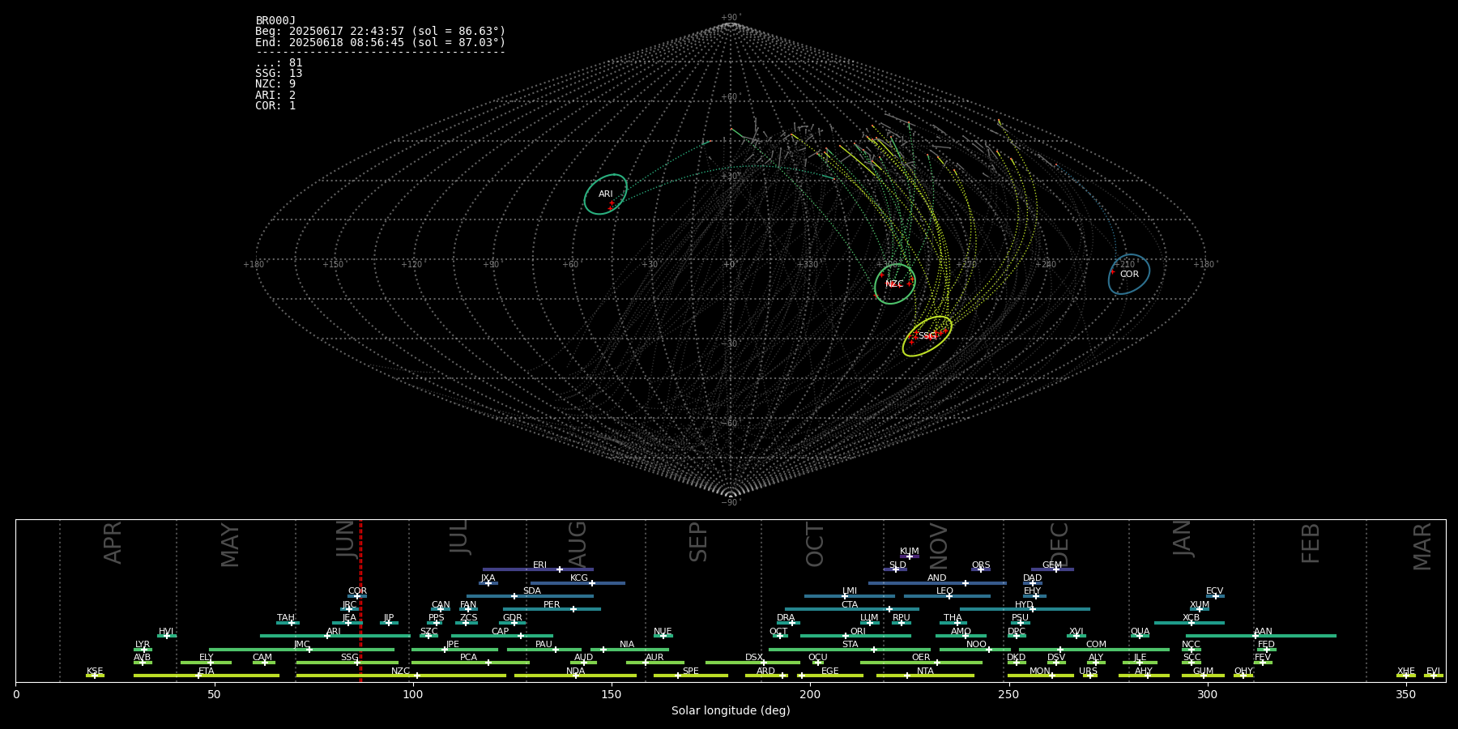Click the XUM shower label on the timeline
This screenshot has height=729, width=1458.
coord(1200,605)
